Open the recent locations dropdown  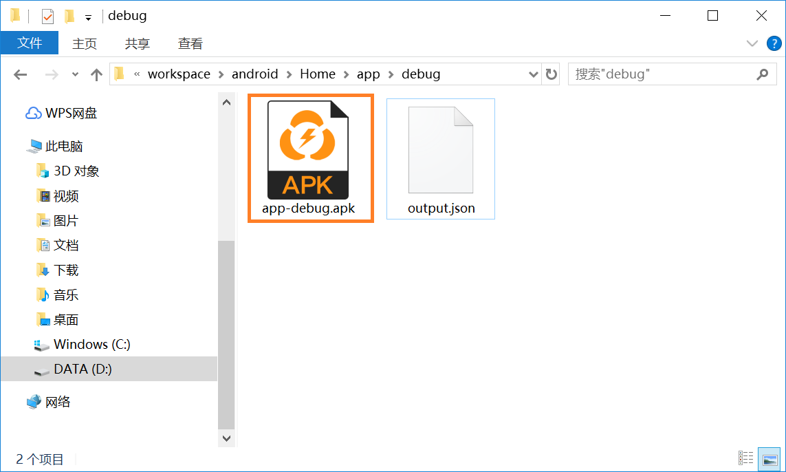(x=75, y=74)
